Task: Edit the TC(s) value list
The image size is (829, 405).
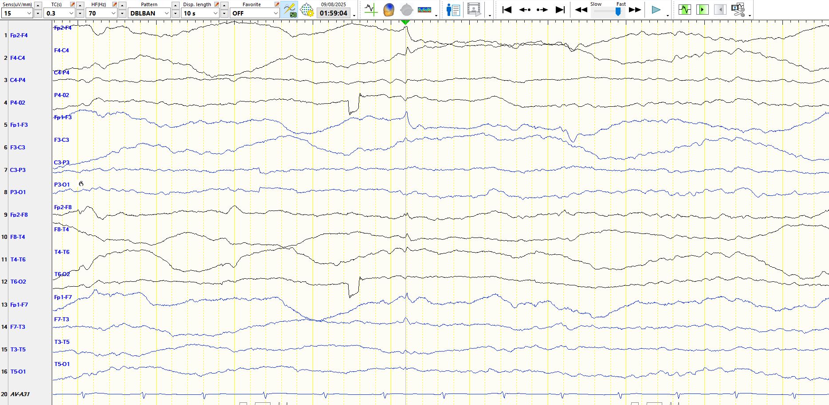Action: [72, 4]
